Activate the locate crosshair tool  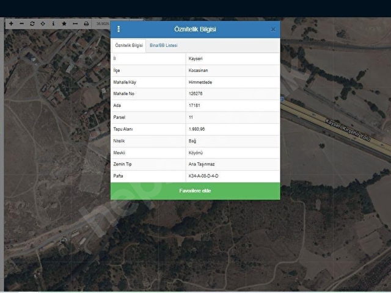pyautogui.click(x=43, y=24)
